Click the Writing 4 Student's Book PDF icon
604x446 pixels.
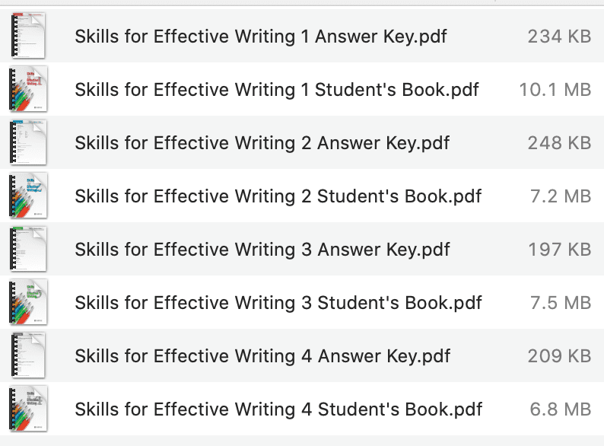click(x=28, y=409)
